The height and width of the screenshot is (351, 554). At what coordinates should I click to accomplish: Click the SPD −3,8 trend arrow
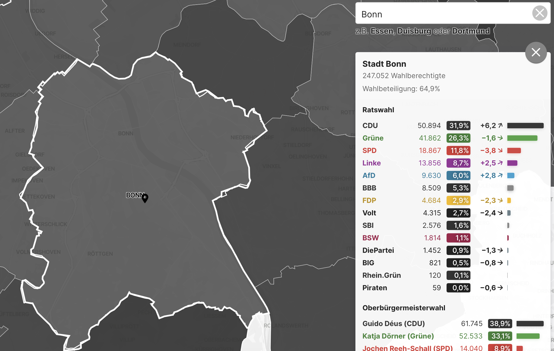500,150
